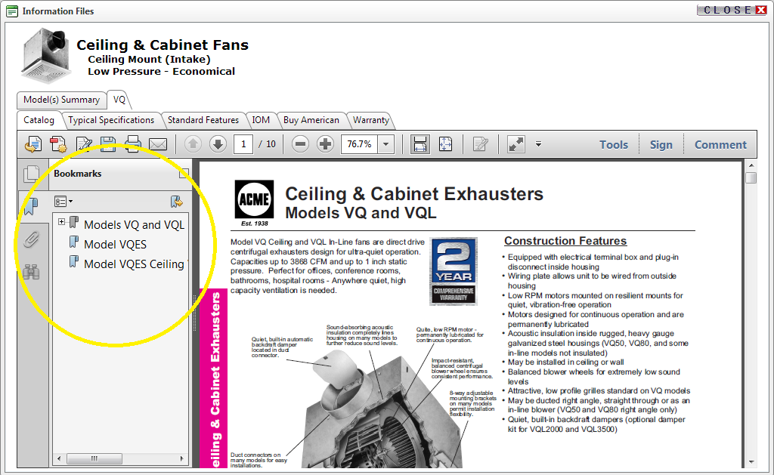
Task: Click the page number input field
Action: click(243, 144)
